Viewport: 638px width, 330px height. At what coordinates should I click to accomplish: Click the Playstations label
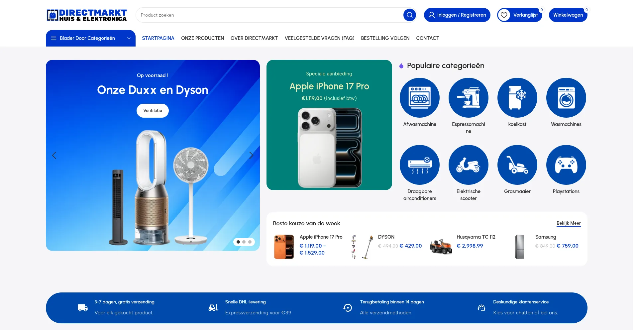(x=566, y=191)
